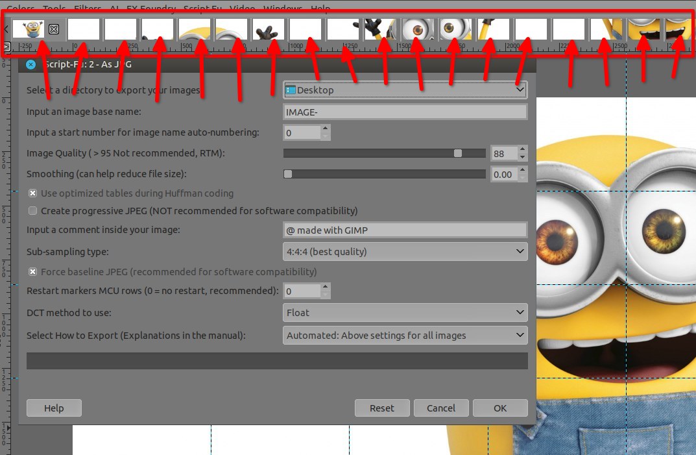
Task: Open the Windows menu
Action: point(282,8)
